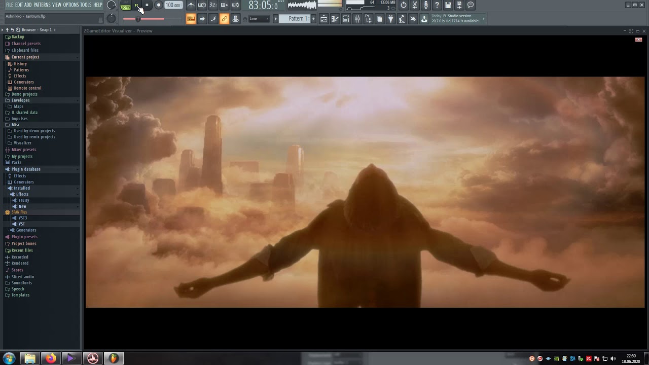This screenshot has height=365, width=649.
Task: Open the TOOLS menu
Action: (x=86, y=5)
